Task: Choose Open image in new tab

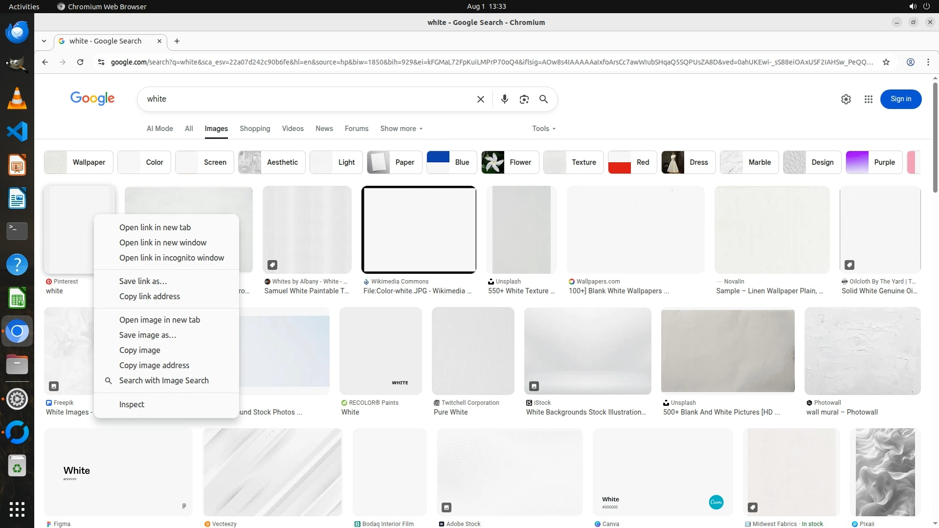Action: coord(159,320)
